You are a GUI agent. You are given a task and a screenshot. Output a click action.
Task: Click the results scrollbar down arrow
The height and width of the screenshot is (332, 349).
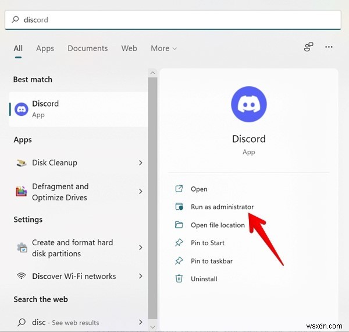point(152,327)
